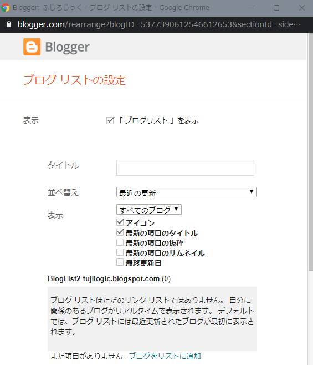Click the Blogger wordmark text
This screenshot has height=365, width=313.
67,47
